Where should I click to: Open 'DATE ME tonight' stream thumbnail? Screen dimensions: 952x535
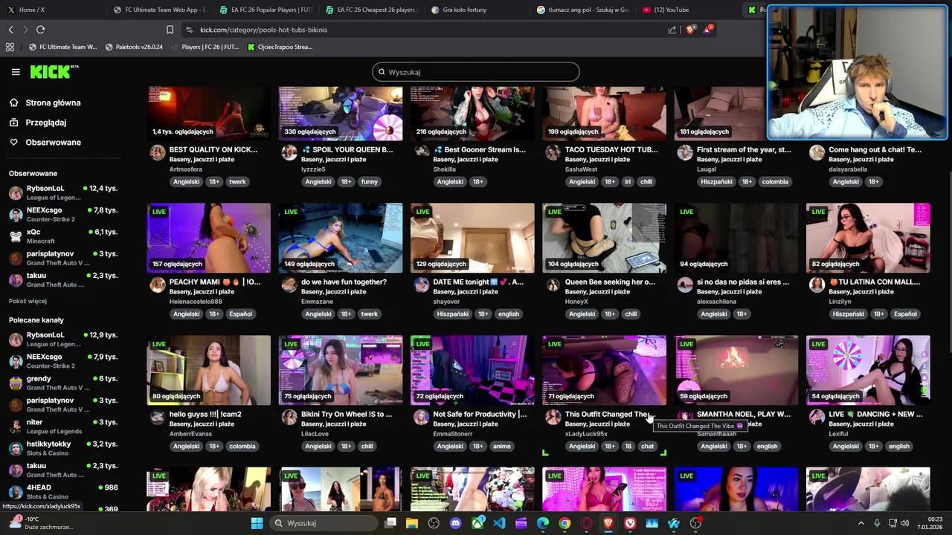point(472,238)
